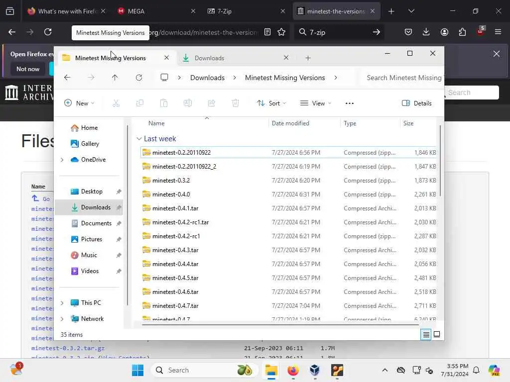
Task: Click the horizontal scrollbar of file list
Action: click(x=280, y=324)
